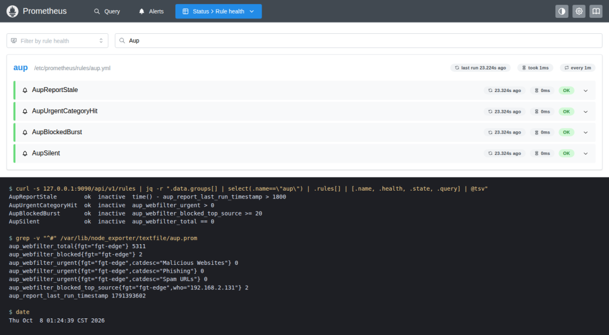Click the aup_webfilter_total 5311 metric line
The height and width of the screenshot is (335, 609).
(x=77, y=246)
